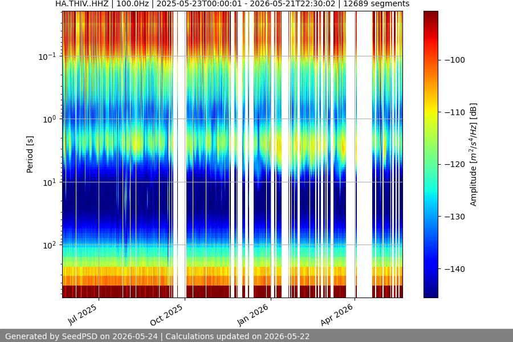Click the 'Oct 2025' x-axis label
513x342 pixels.
166,315
